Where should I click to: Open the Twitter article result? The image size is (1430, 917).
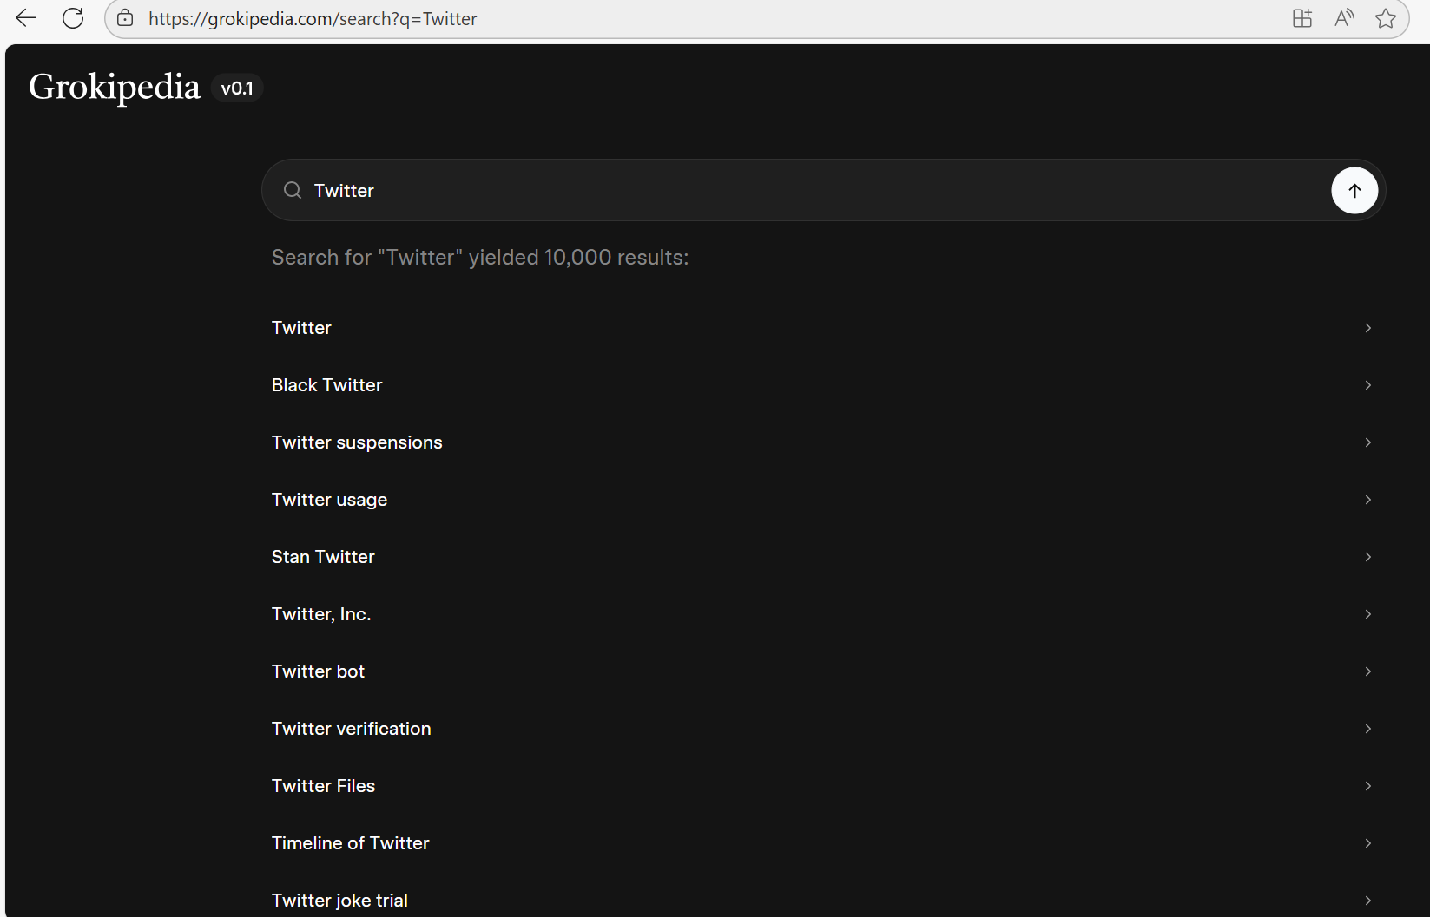click(301, 328)
